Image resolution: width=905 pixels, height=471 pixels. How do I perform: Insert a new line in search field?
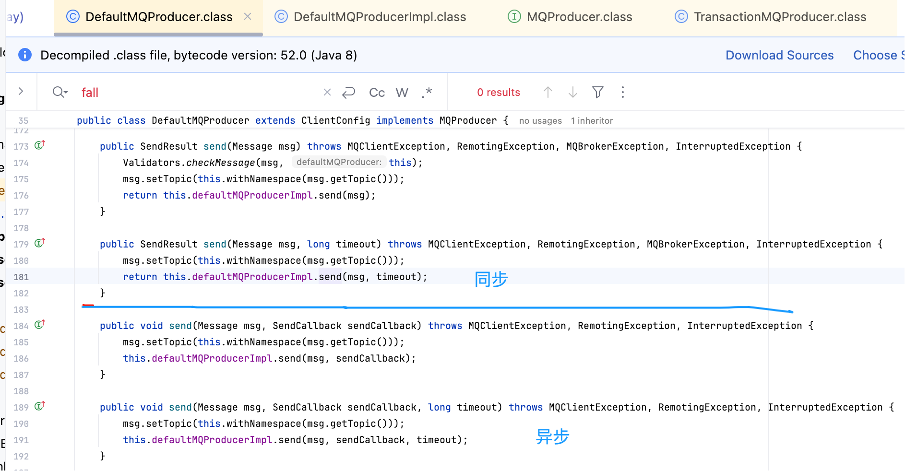click(349, 92)
